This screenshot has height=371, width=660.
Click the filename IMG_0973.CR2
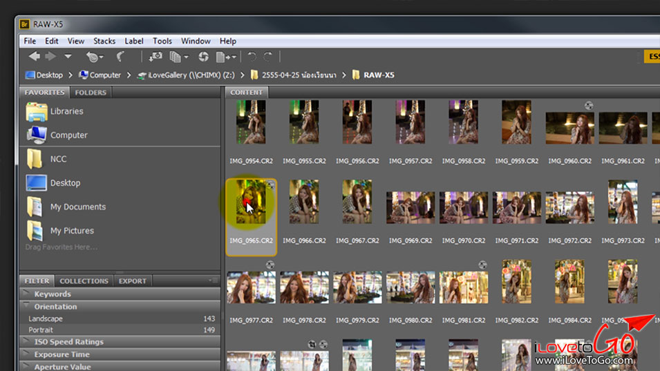click(623, 240)
